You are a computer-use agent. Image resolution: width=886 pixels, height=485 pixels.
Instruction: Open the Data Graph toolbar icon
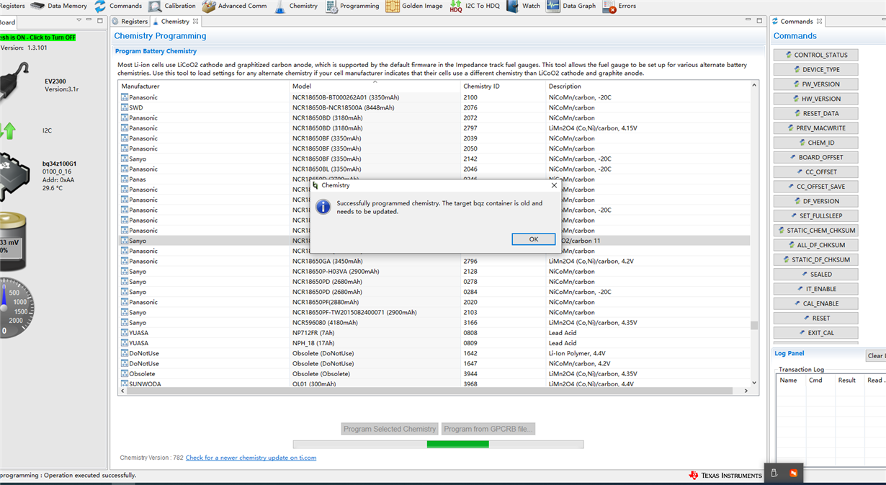552,6
